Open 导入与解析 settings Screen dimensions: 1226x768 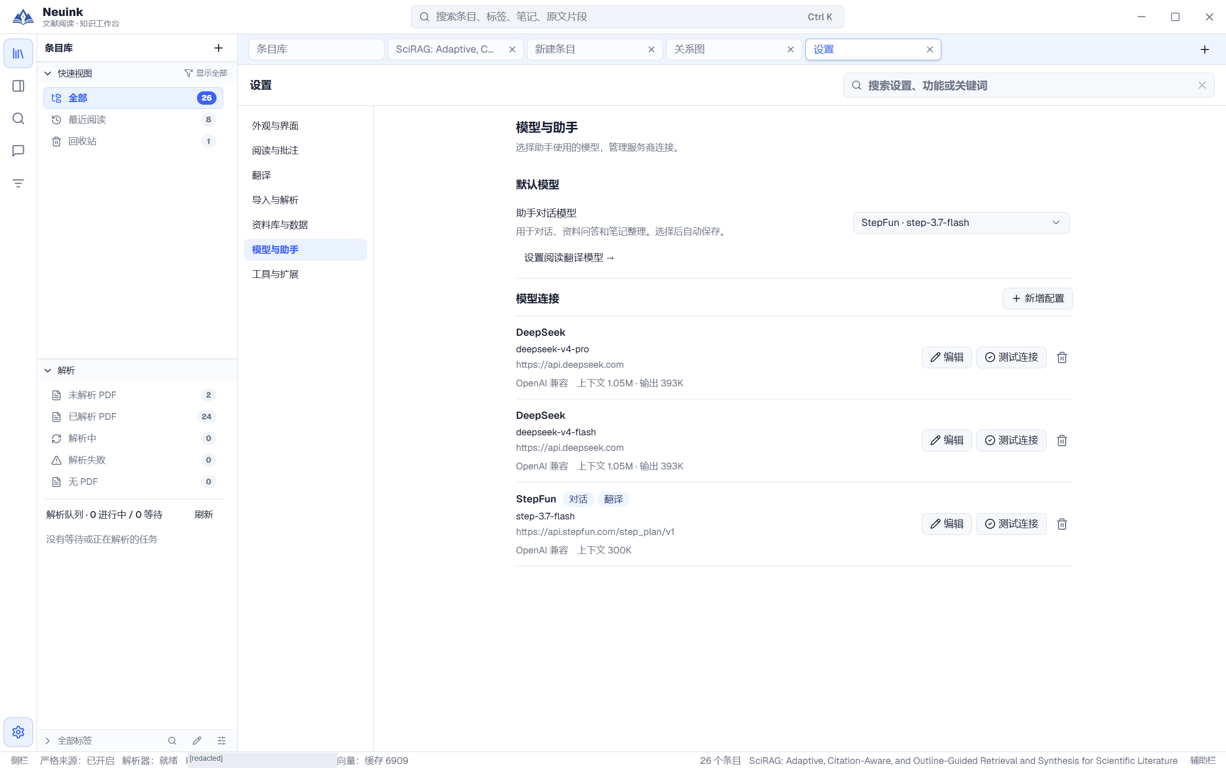[305, 200]
